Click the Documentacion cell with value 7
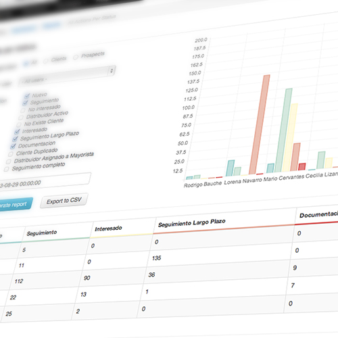This screenshot has width=338, height=338. (293, 285)
